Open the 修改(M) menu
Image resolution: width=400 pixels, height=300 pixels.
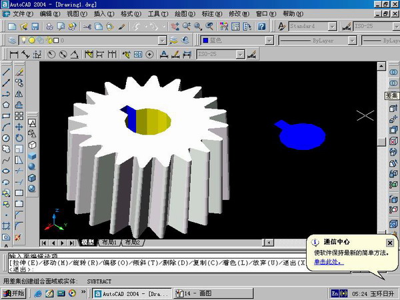point(239,14)
